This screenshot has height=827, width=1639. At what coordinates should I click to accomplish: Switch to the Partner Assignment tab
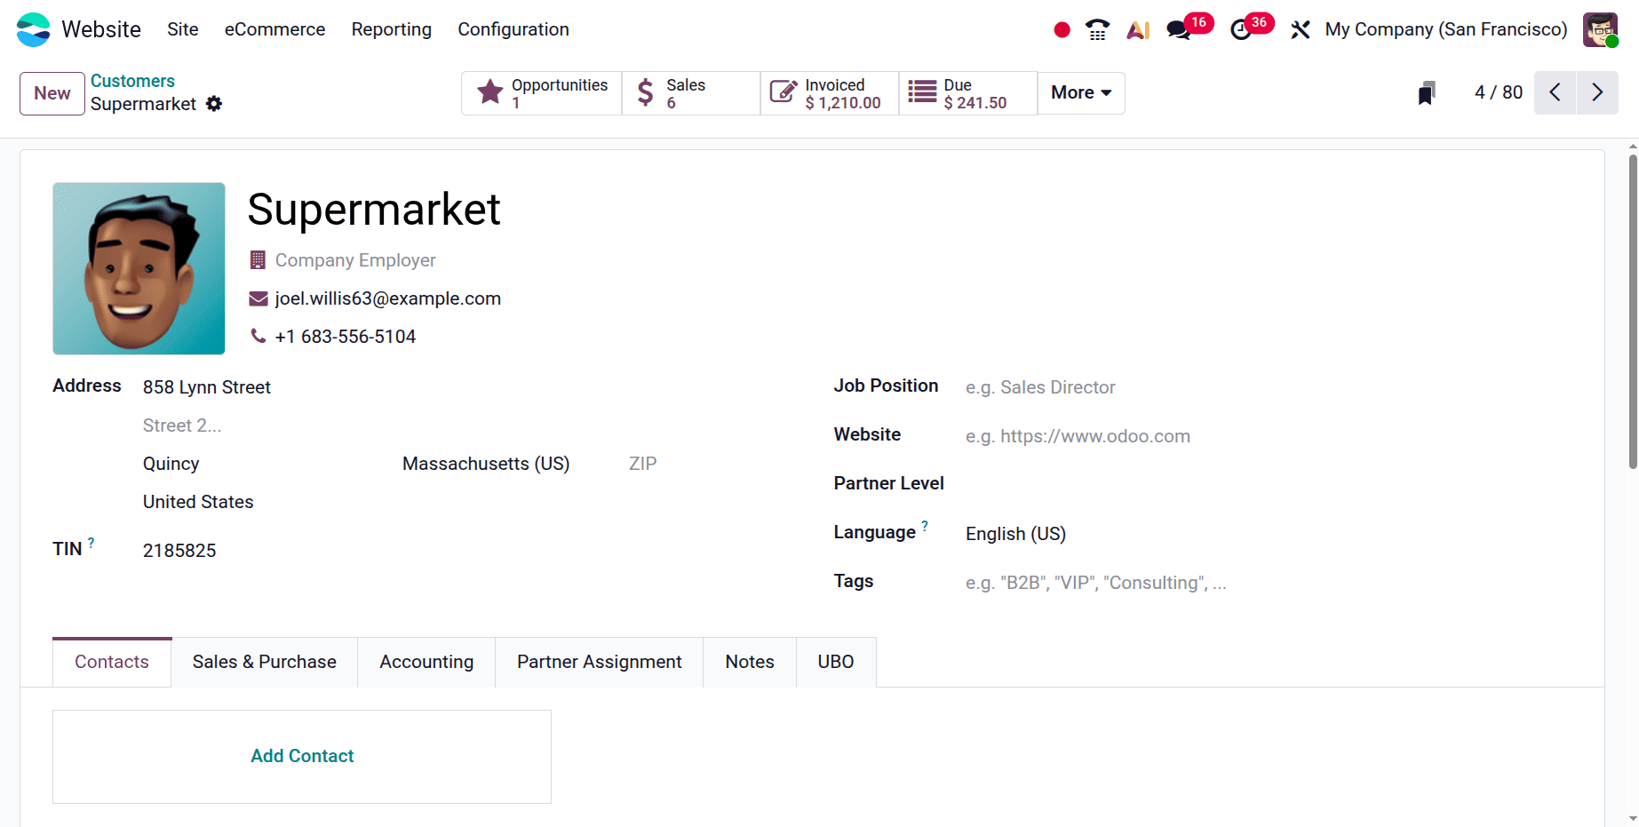[x=600, y=662]
